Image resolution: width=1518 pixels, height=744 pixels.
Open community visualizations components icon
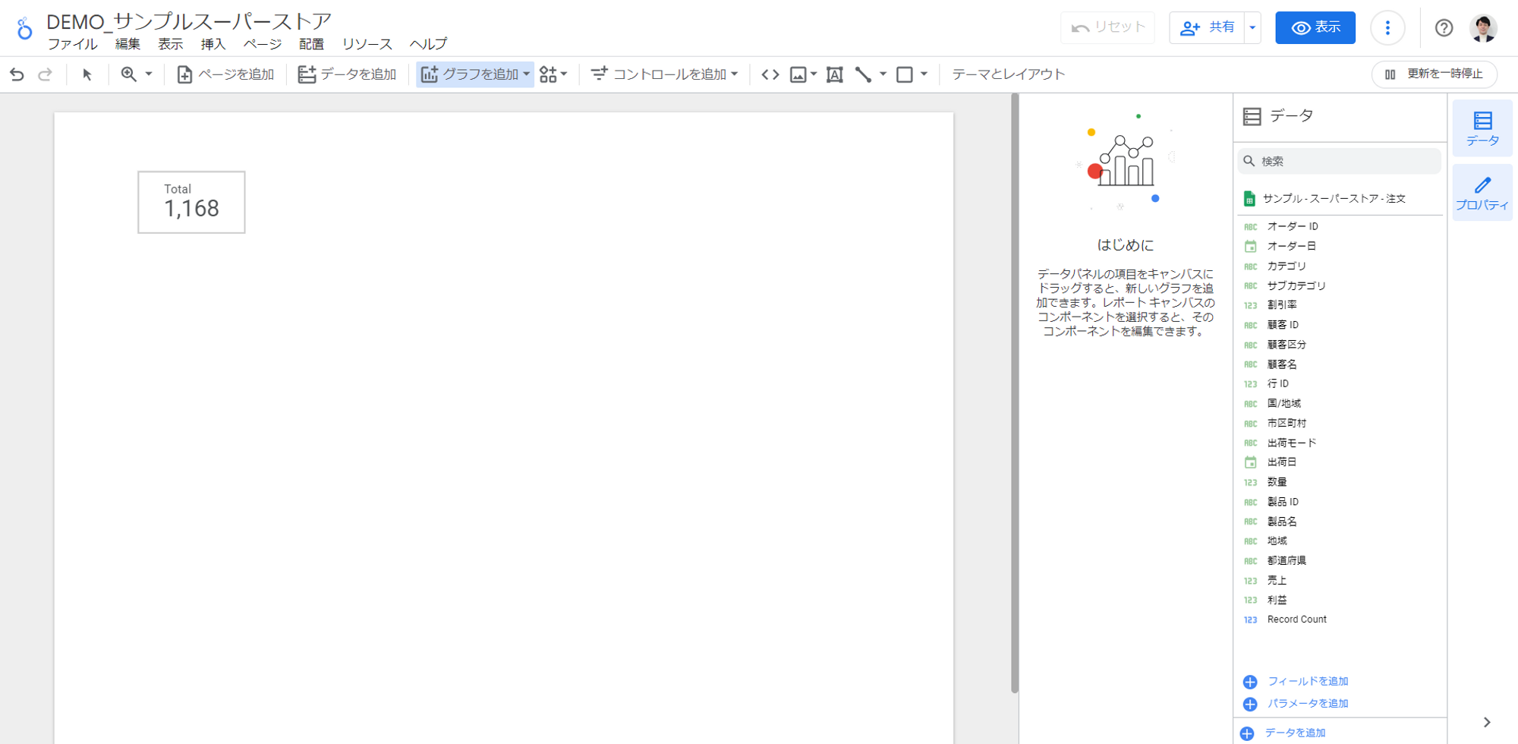click(553, 74)
